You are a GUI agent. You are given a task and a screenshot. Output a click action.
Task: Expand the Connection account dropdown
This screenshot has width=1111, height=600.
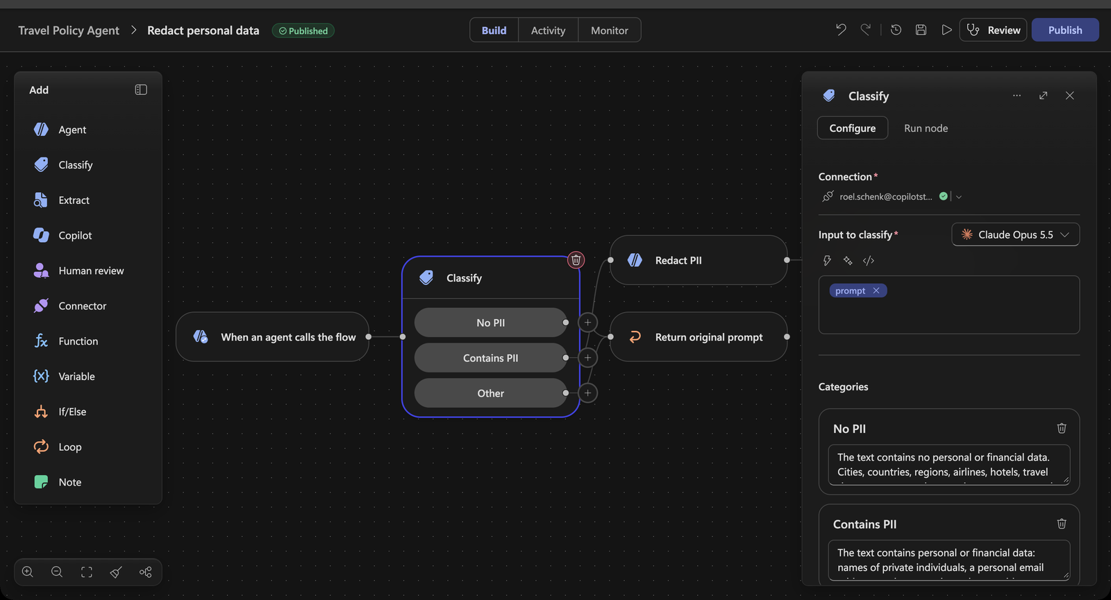tap(959, 197)
